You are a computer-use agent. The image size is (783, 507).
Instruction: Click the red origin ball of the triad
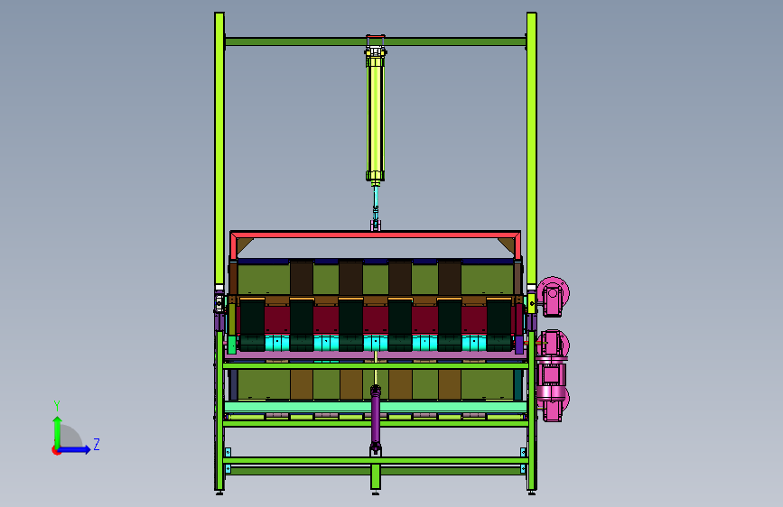(56, 450)
